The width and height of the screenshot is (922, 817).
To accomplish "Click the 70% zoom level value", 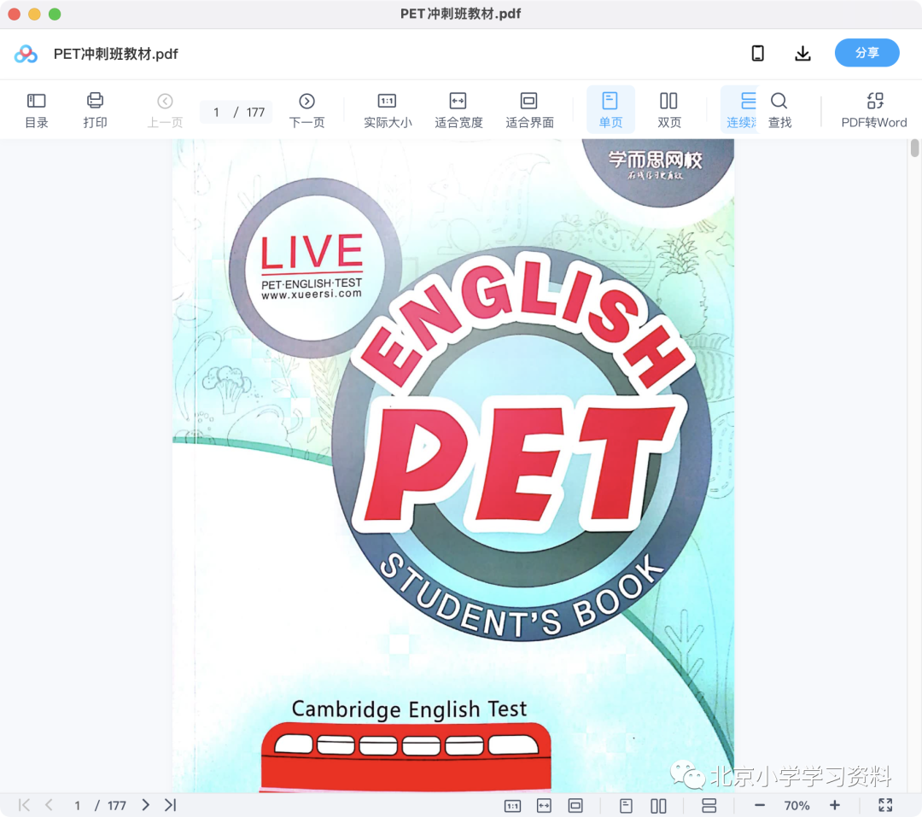I will pyautogui.click(x=797, y=805).
